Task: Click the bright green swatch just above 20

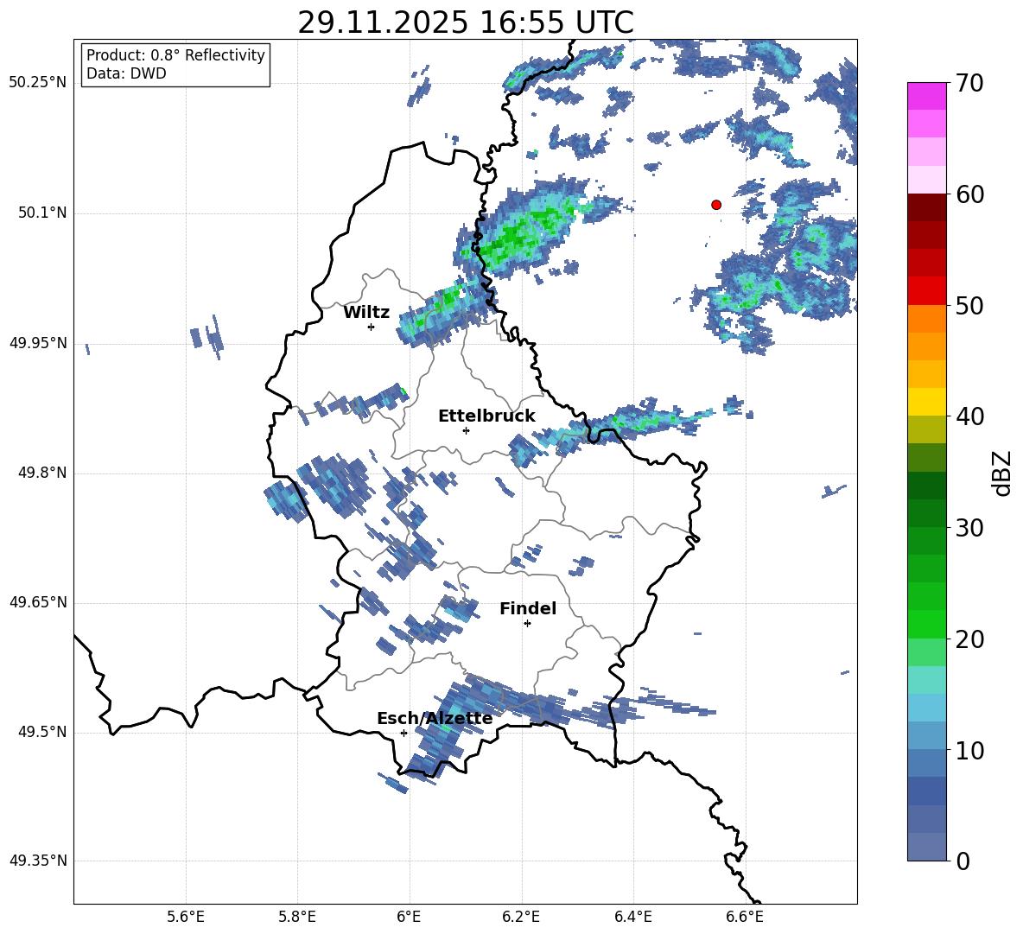Action: coord(926,625)
